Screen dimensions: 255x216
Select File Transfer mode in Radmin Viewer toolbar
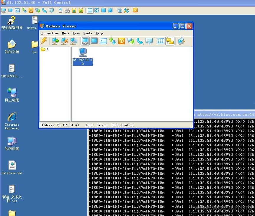point(112,41)
